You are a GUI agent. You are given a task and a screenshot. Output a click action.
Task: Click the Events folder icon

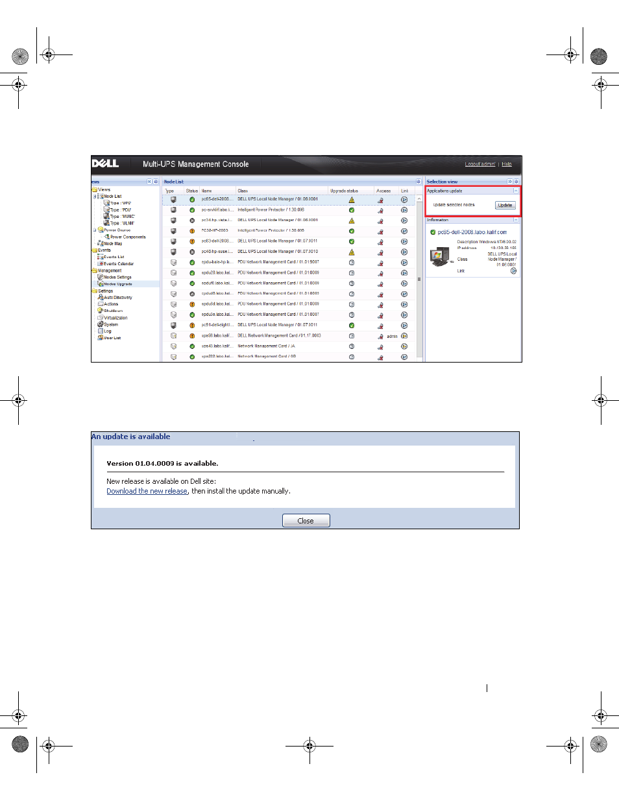95,250
